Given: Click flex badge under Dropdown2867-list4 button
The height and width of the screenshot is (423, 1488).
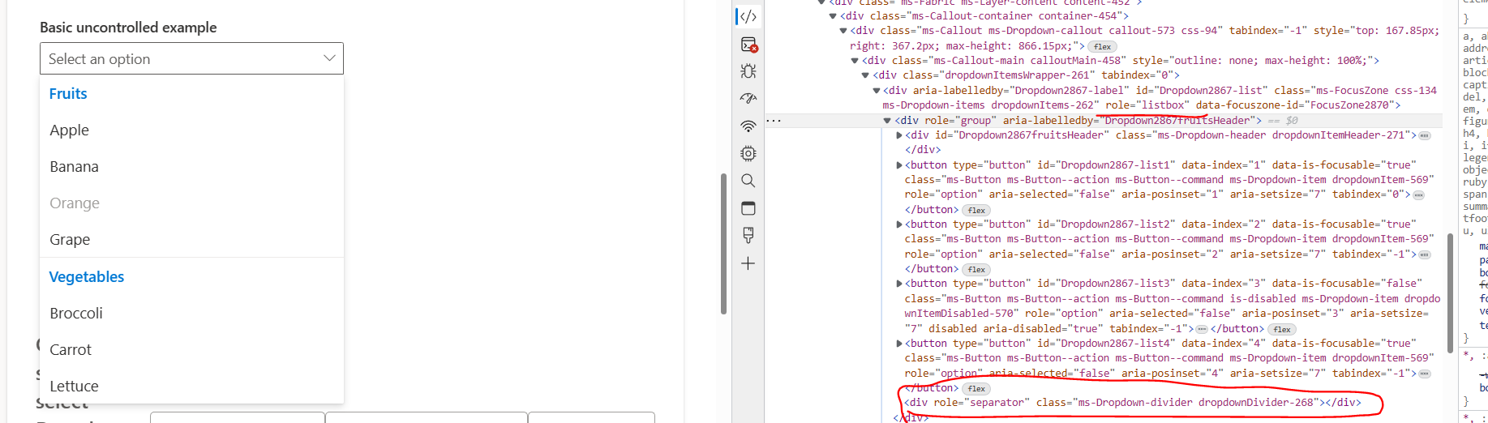Looking at the screenshot, I should coord(976,388).
